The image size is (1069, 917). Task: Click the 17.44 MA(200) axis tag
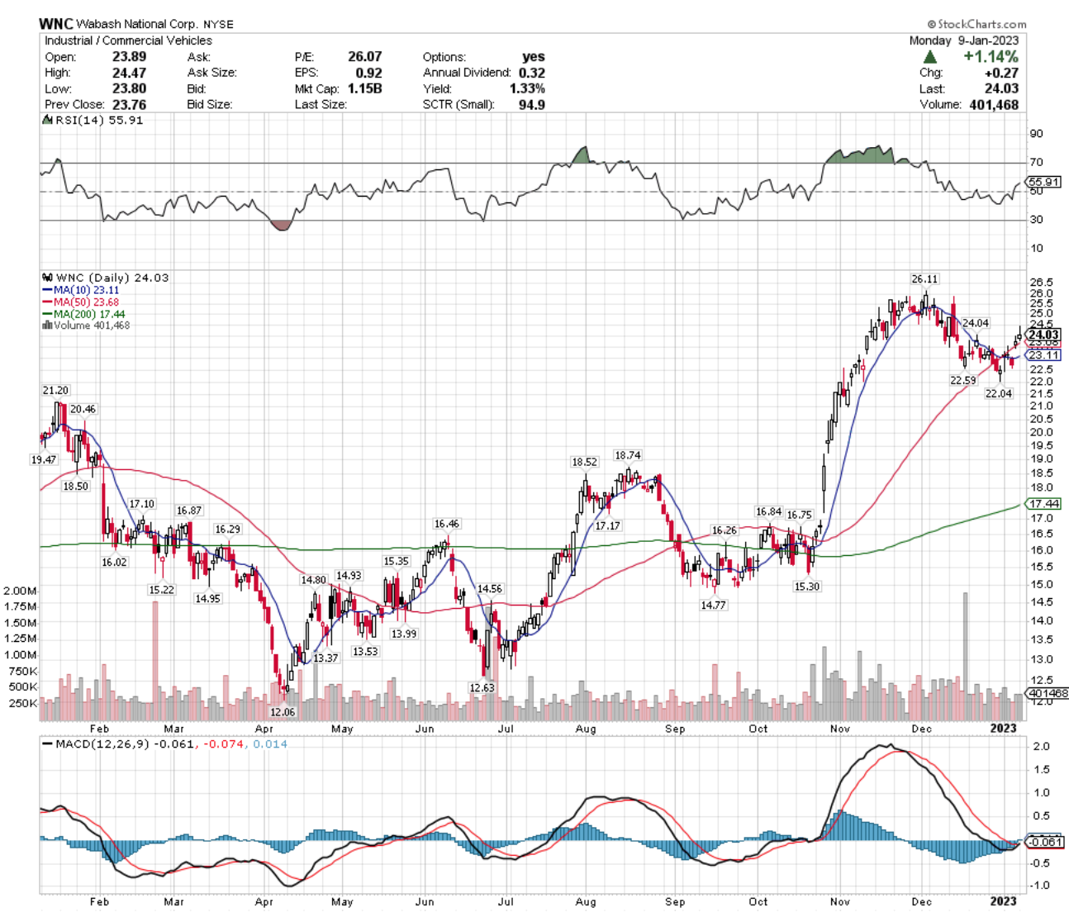click(1043, 504)
